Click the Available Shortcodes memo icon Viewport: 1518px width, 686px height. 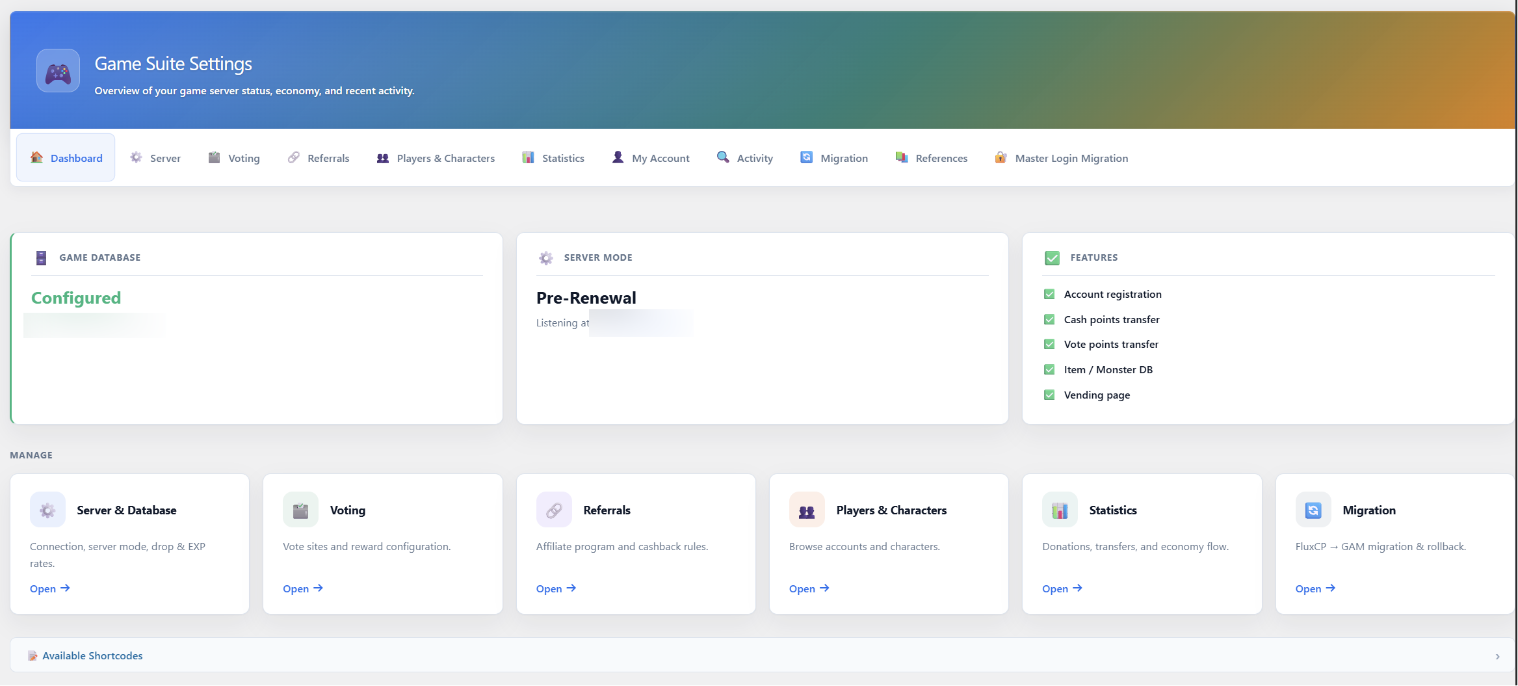[x=33, y=656]
